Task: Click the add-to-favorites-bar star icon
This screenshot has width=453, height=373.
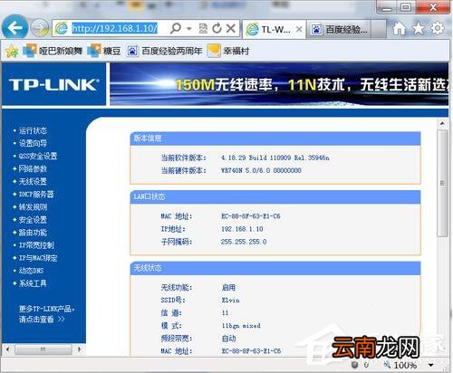Action: (x=12, y=51)
